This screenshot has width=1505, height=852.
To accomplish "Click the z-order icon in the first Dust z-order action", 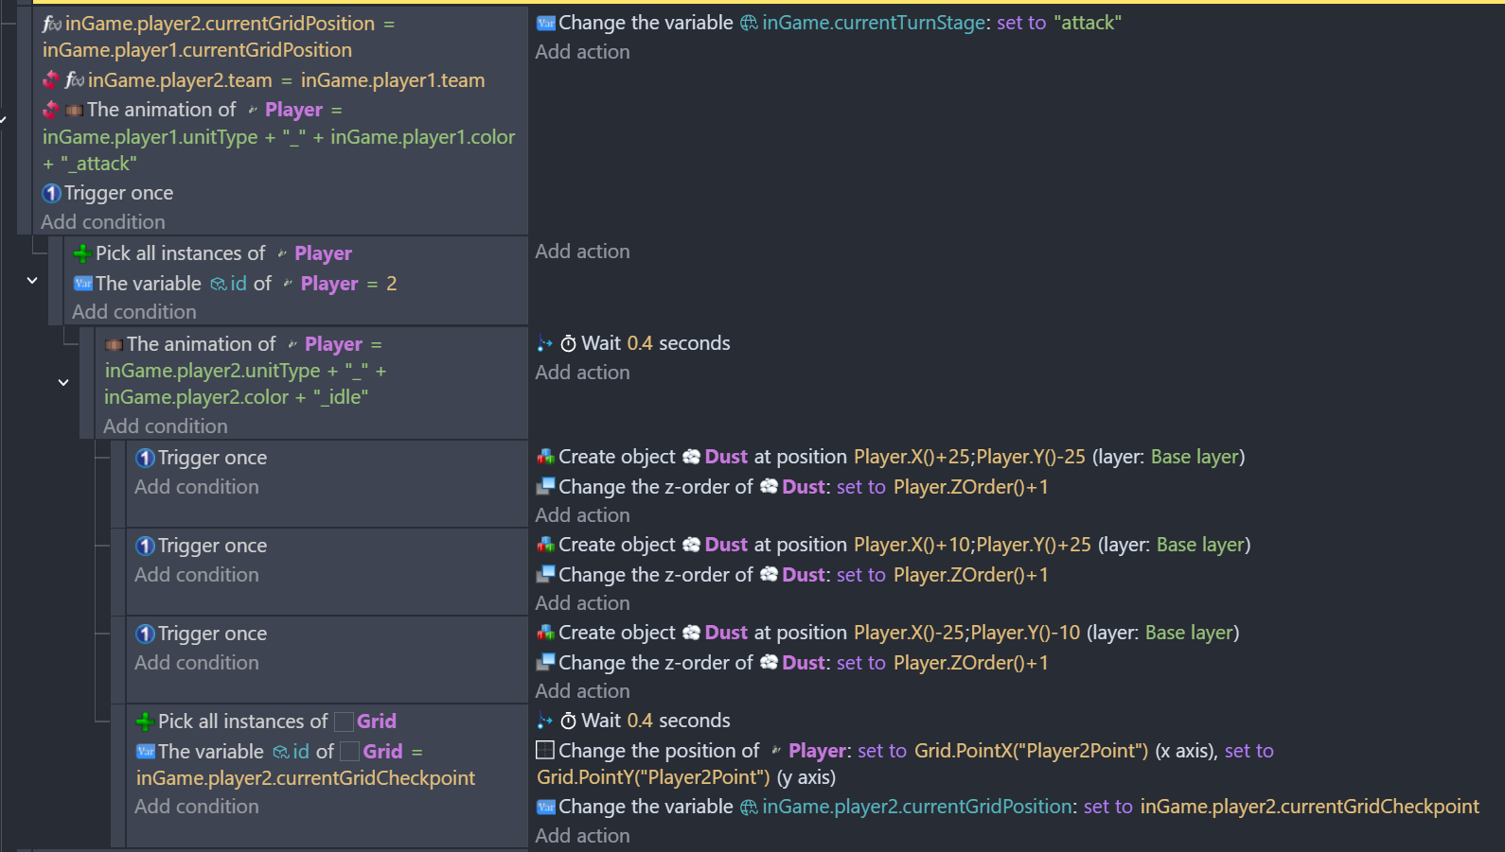I will point(545,487).
